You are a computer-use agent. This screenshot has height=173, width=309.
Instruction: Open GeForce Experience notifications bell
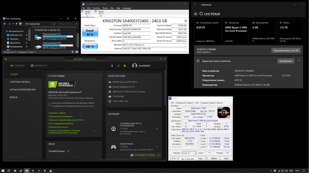click(x=112, y=66)
